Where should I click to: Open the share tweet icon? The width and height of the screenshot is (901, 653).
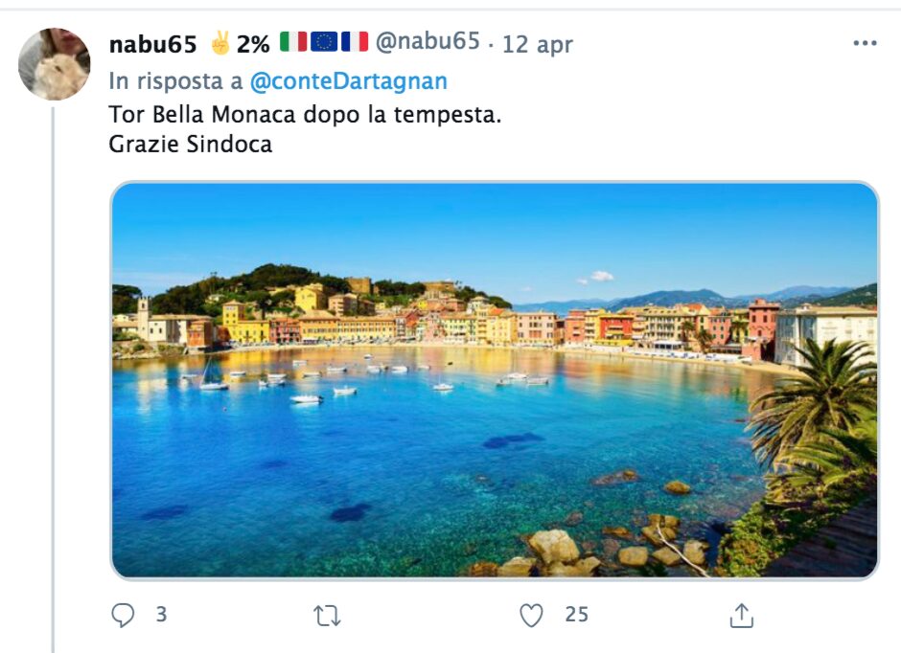[741, 616]
